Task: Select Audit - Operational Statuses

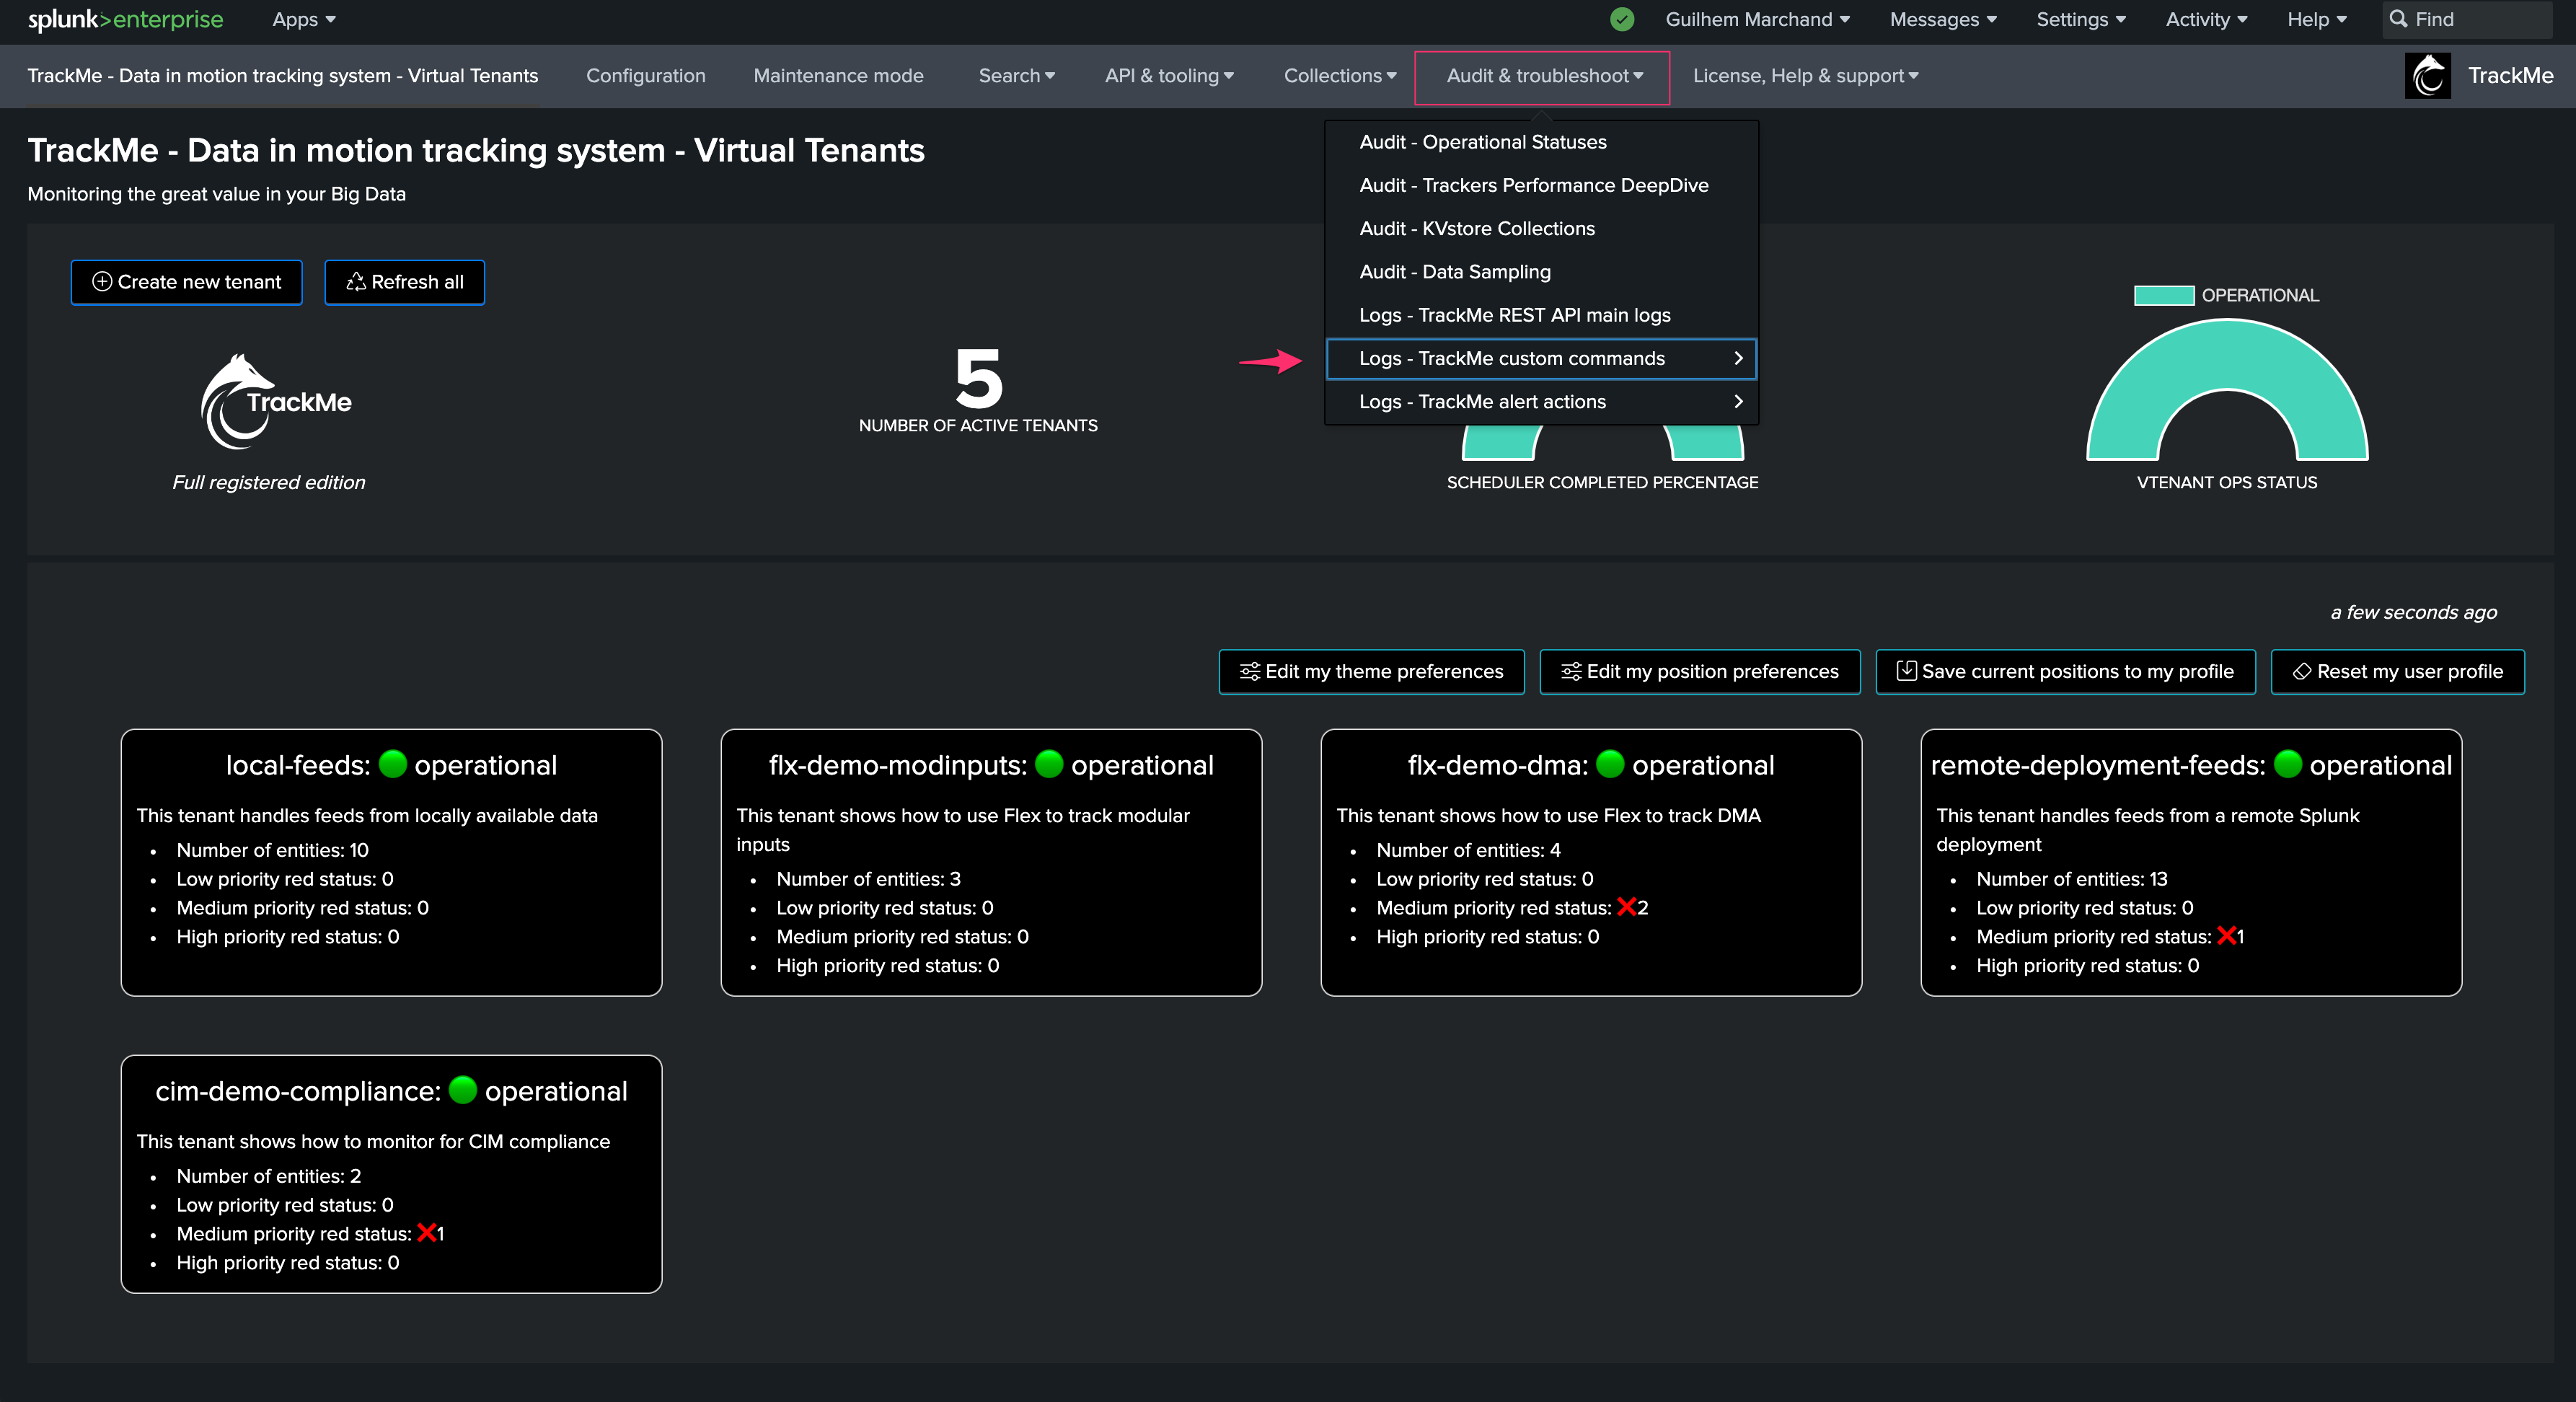Action: (1541, 142)
